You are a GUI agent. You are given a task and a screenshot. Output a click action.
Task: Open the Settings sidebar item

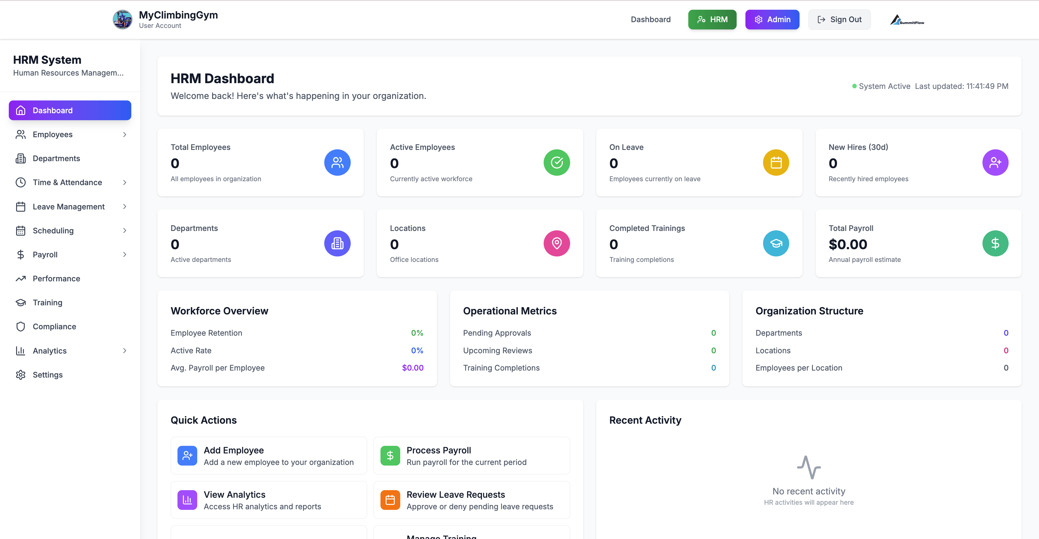click(x=48, y=375)
